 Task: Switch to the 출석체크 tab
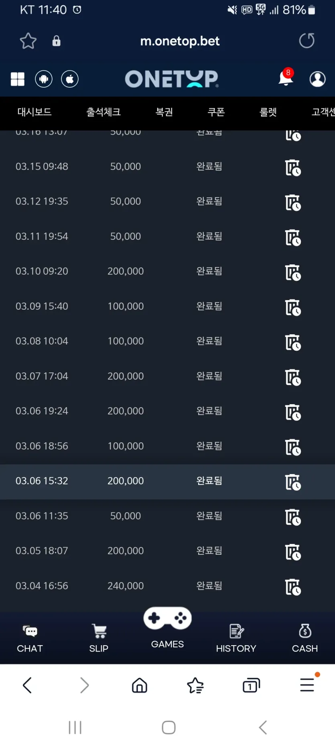click(104, 112)
